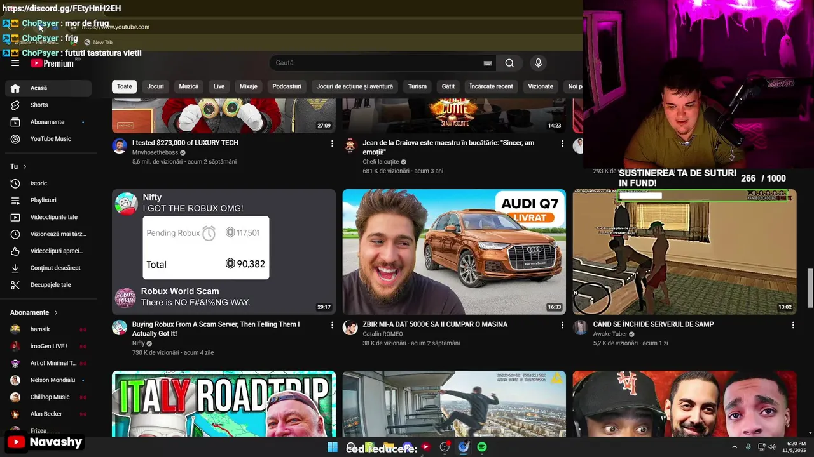Screen dimensions: 814x457
Task: Click the search magnifier button
Action: pyautogui.click(x=509, y=63)
